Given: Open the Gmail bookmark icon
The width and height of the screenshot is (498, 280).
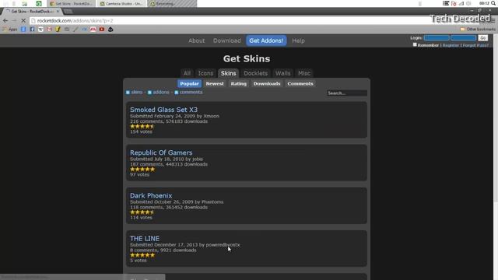Looking at the screenshot, I should pyautogui.click(x=49, y=30).
